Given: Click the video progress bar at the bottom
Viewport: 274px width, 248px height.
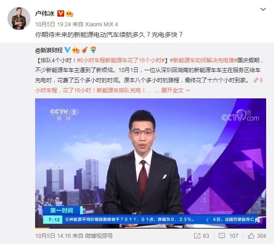Looking at the screenshot, I should coord(151,228).
